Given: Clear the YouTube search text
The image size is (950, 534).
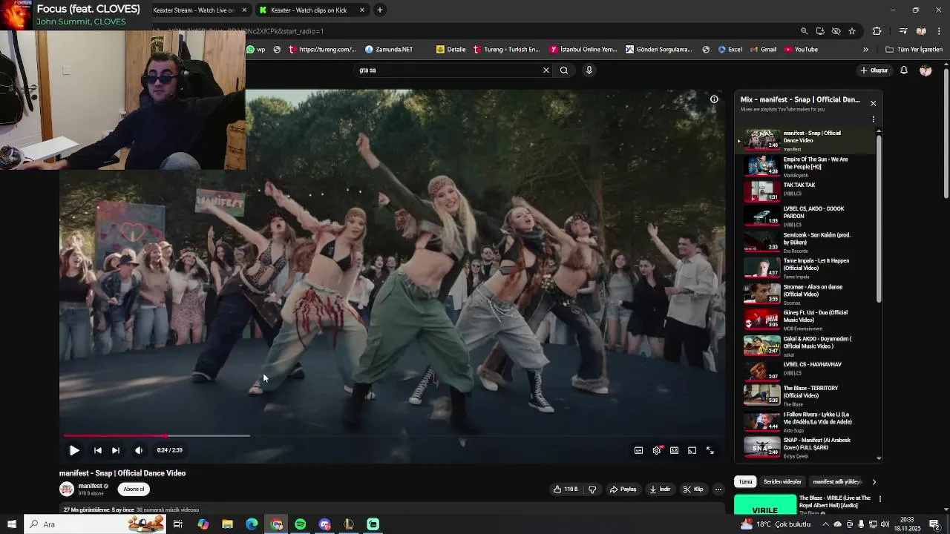Looking at the screenshot, I should coord(546,70).
